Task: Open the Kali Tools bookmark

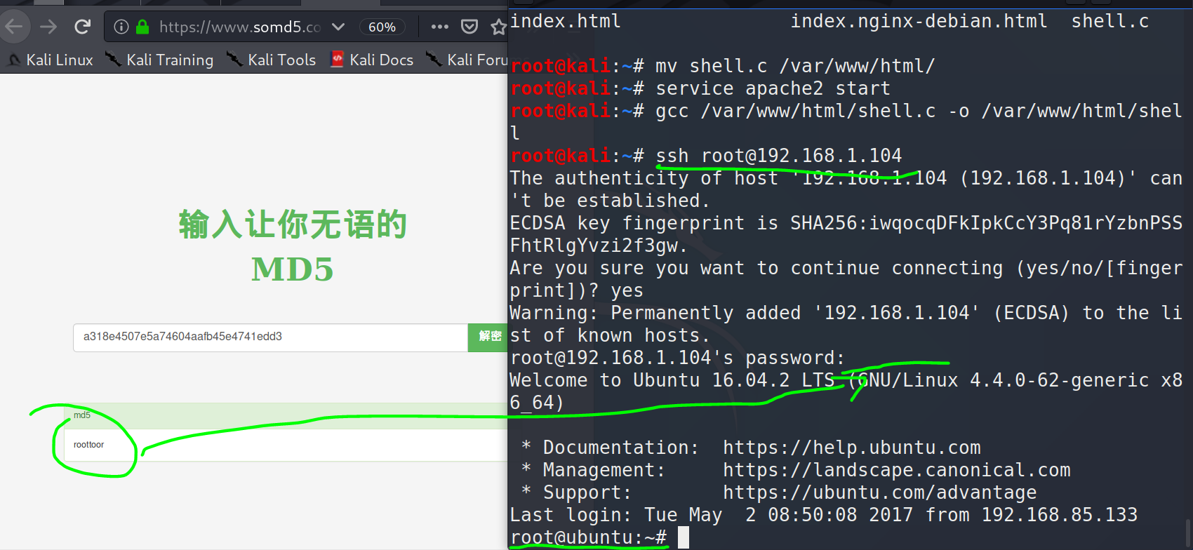Action: click(x=272, y=60)
